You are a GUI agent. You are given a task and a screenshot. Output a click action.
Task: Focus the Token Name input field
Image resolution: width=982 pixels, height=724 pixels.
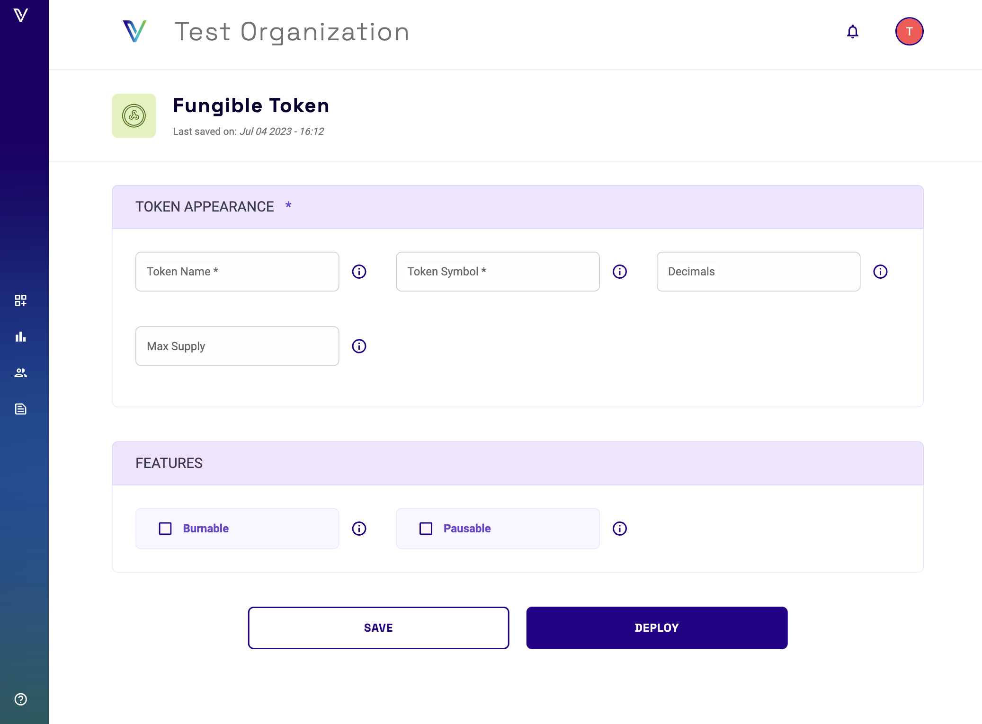pos(237,272)
